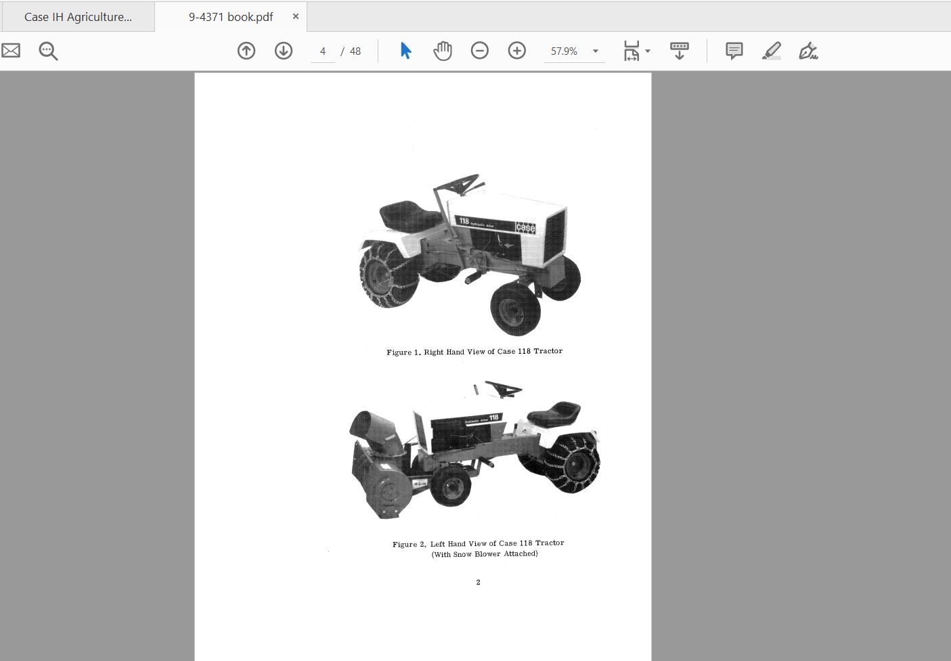Screen dimensions: 951x661
Task: Toggle the Selection arrow tool
Action: pos(405,50)
